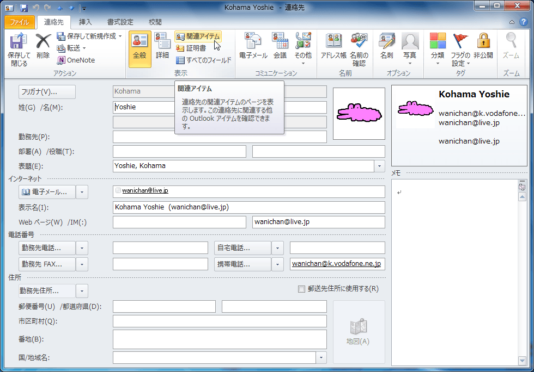Open dropdown arrow next to 電子メール button
This screenshot has height=372, width=534.
pyautogui.click(x=82, y=192)
